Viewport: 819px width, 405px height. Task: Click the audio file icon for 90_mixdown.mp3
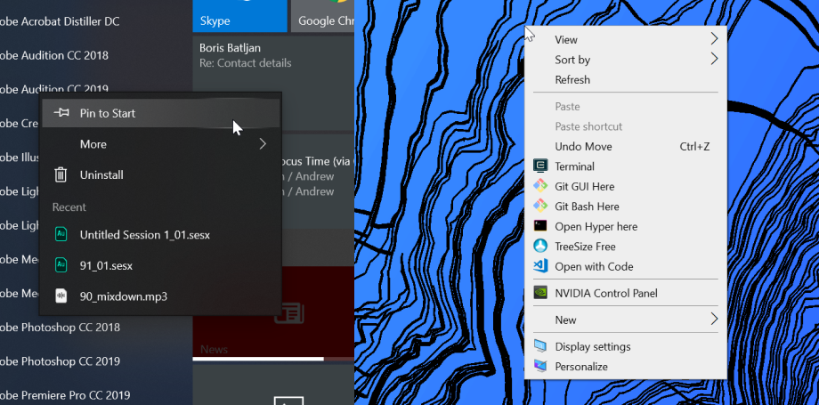click(x=61, y=296)
